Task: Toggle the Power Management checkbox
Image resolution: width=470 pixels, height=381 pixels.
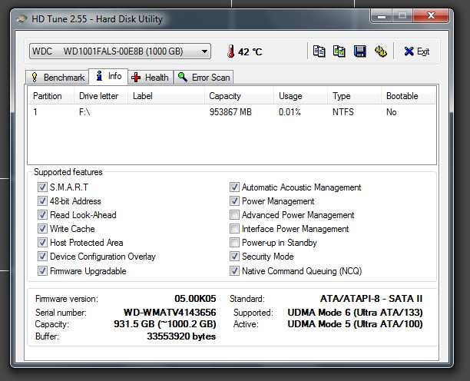Action: 234,200
